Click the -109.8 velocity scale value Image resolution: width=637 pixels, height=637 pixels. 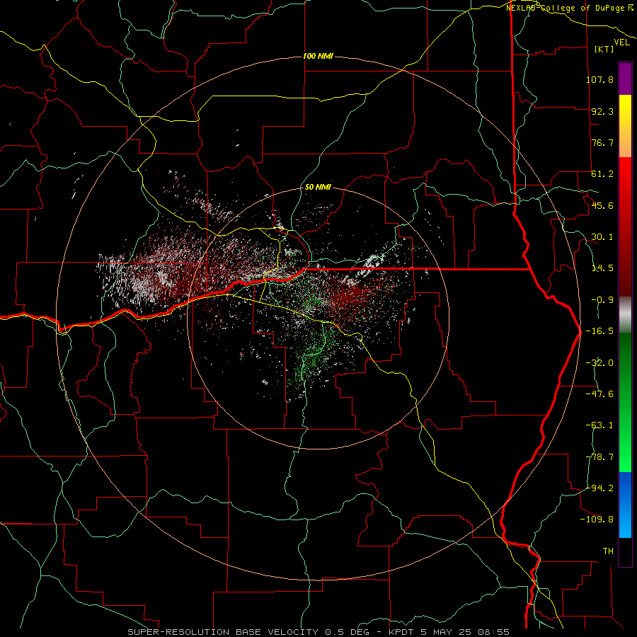tap(597, 520)
